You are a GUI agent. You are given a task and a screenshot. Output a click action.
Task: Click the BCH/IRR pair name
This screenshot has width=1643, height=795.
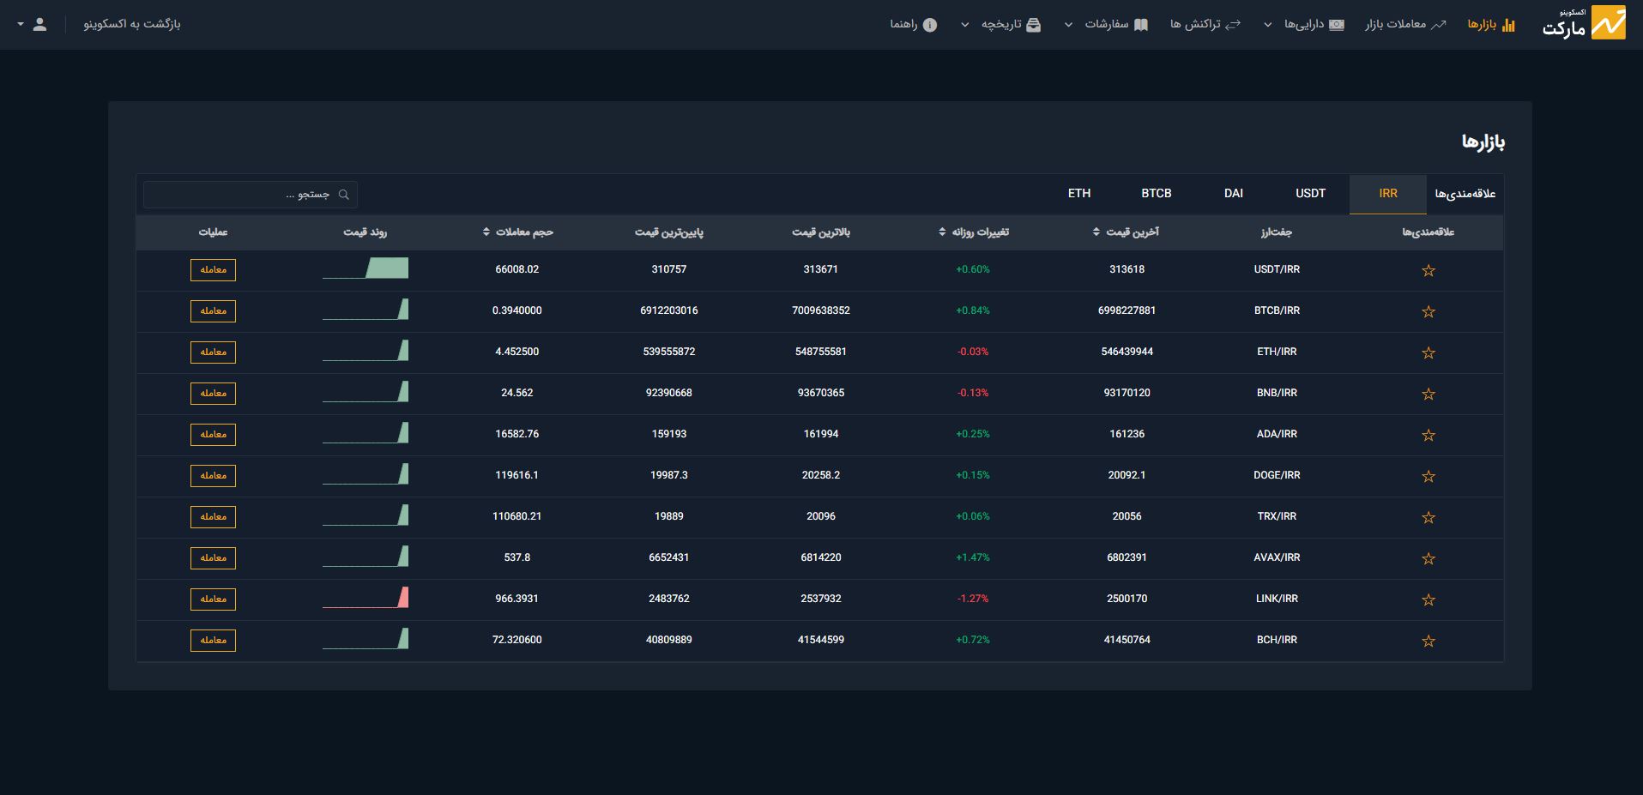point(1277,640)
